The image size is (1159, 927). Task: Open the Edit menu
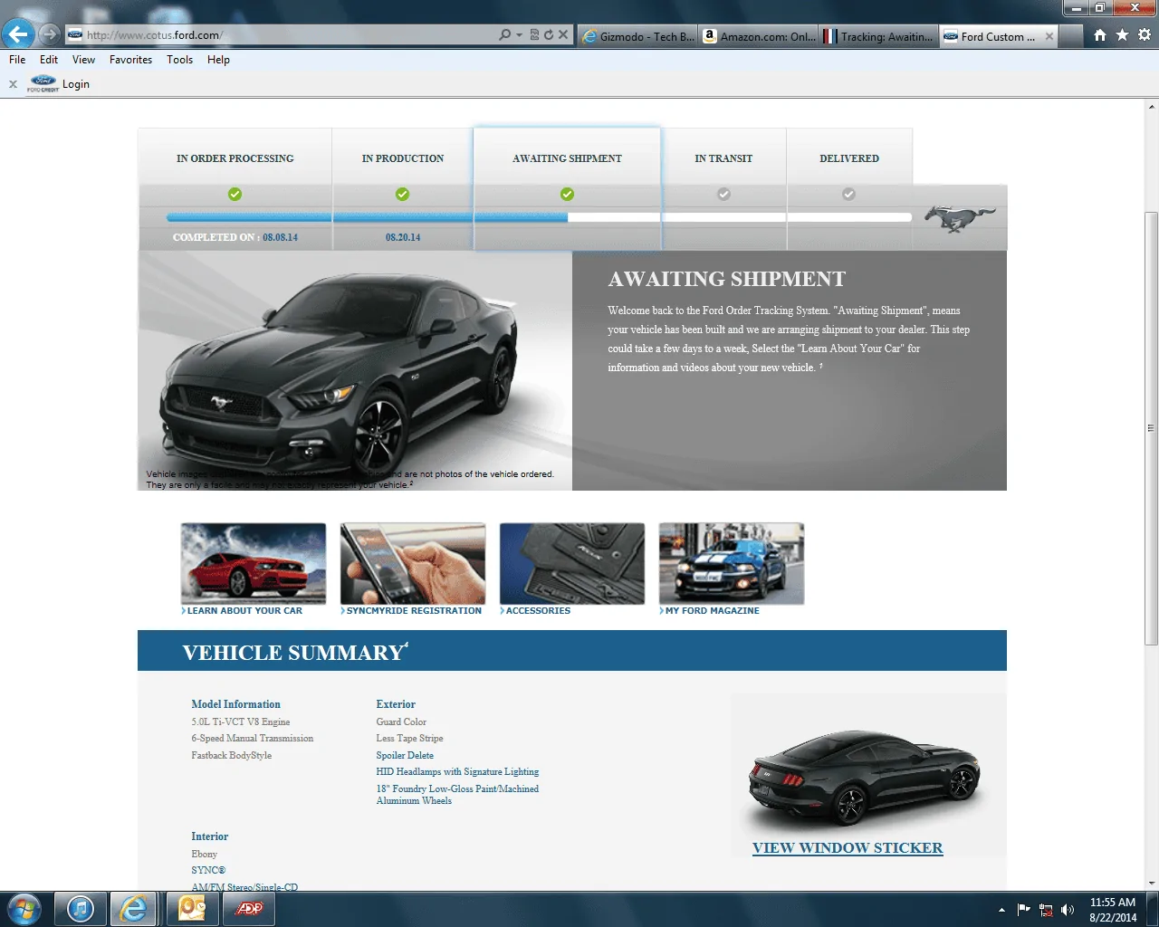pos(49,60)
